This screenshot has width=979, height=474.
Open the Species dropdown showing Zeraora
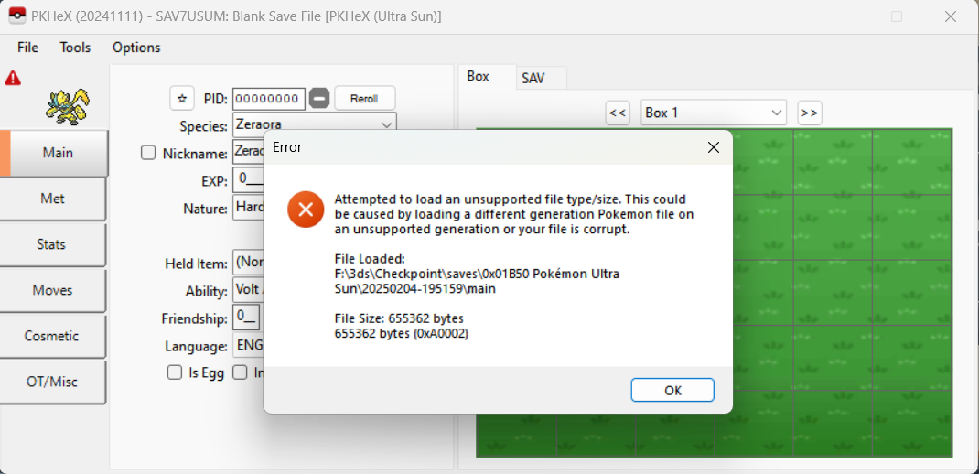tap(314, 124)
